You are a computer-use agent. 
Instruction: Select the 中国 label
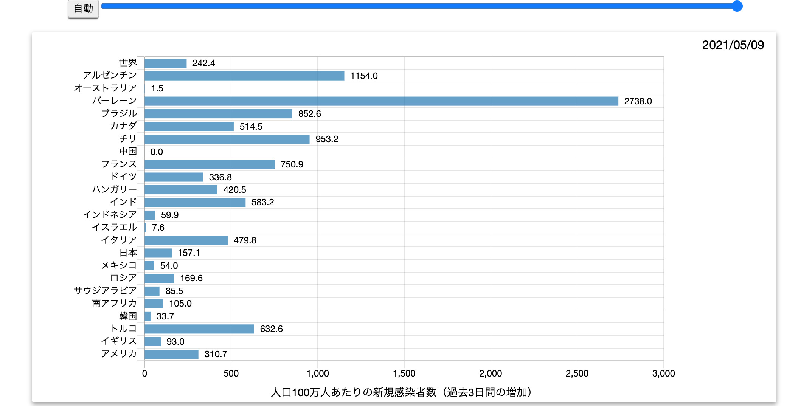coord(128,152)
